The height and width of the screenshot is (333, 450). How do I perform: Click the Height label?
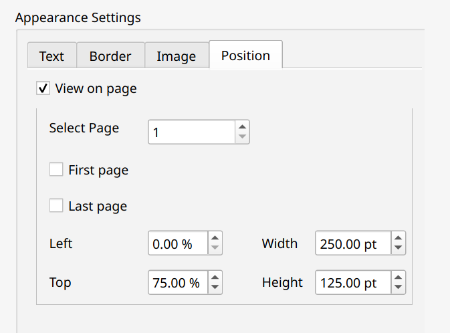pos(282,282)
